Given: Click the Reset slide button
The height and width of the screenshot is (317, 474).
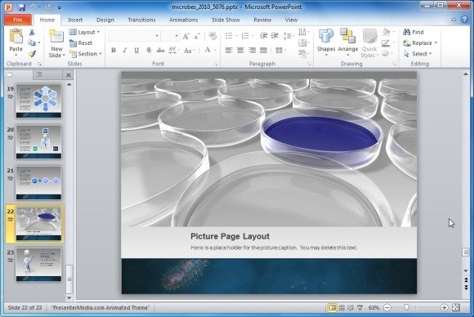Looking at the screenshot, I should (81, 43).
